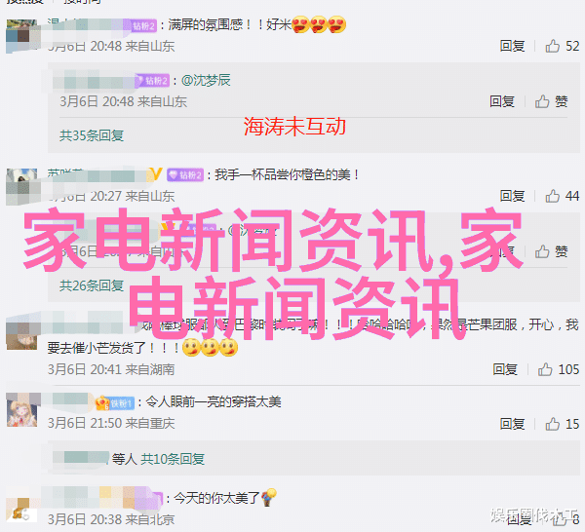Click the yellow V verified badge

point(156,173)
